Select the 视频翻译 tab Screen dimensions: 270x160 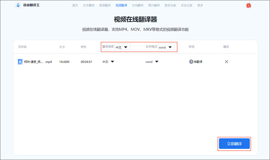tap(121, 5)
